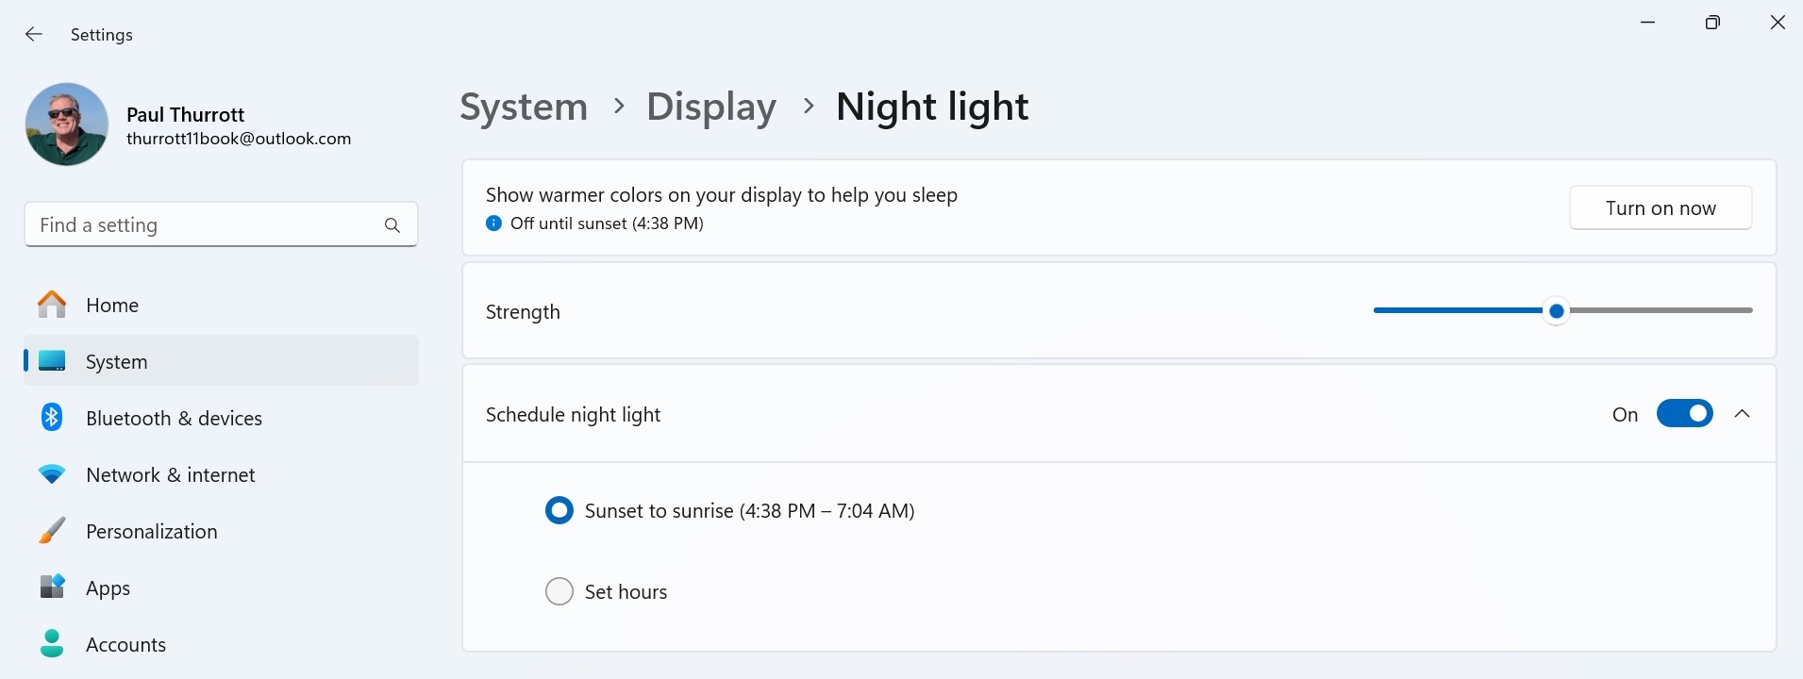This screenshot has width=1803, height=679.
Task: Turn off Schedule night light toggle
Action: 1684,414
